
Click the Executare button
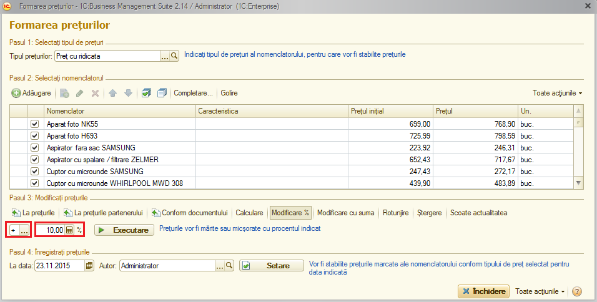tap(124, 230)
